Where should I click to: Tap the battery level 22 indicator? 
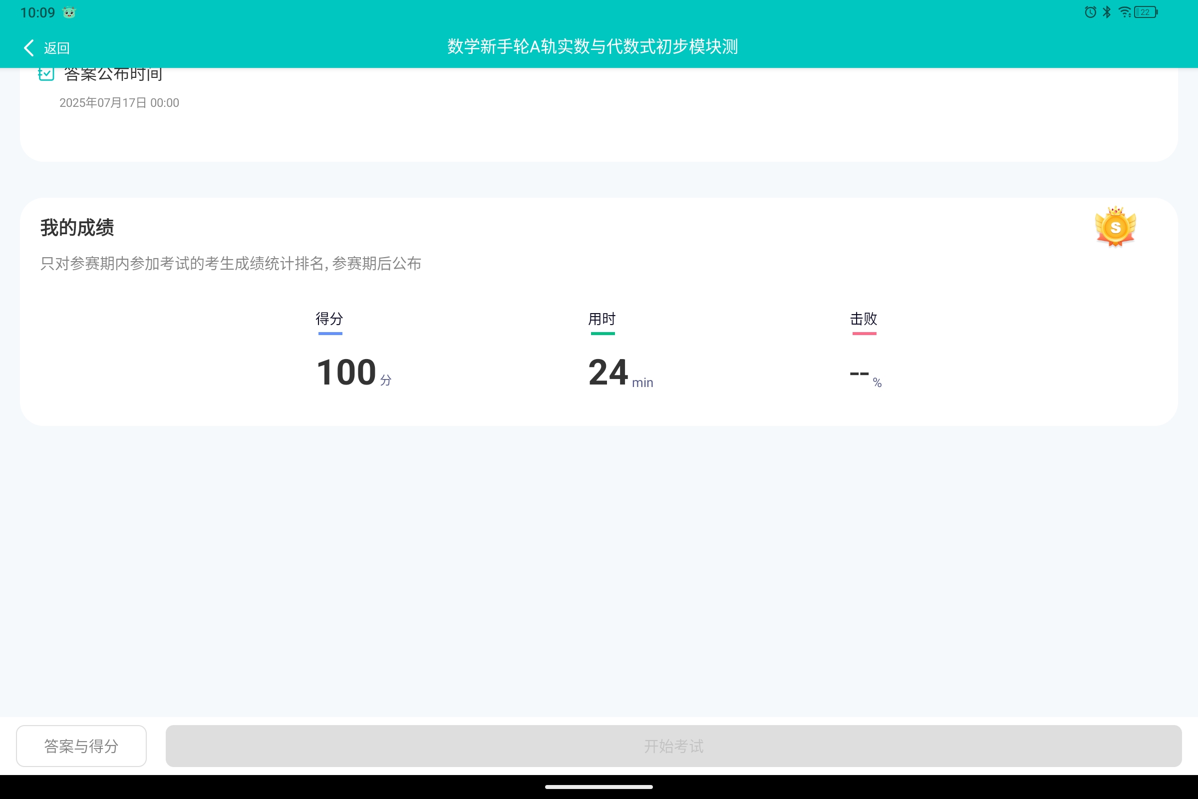coord(1146,12)
